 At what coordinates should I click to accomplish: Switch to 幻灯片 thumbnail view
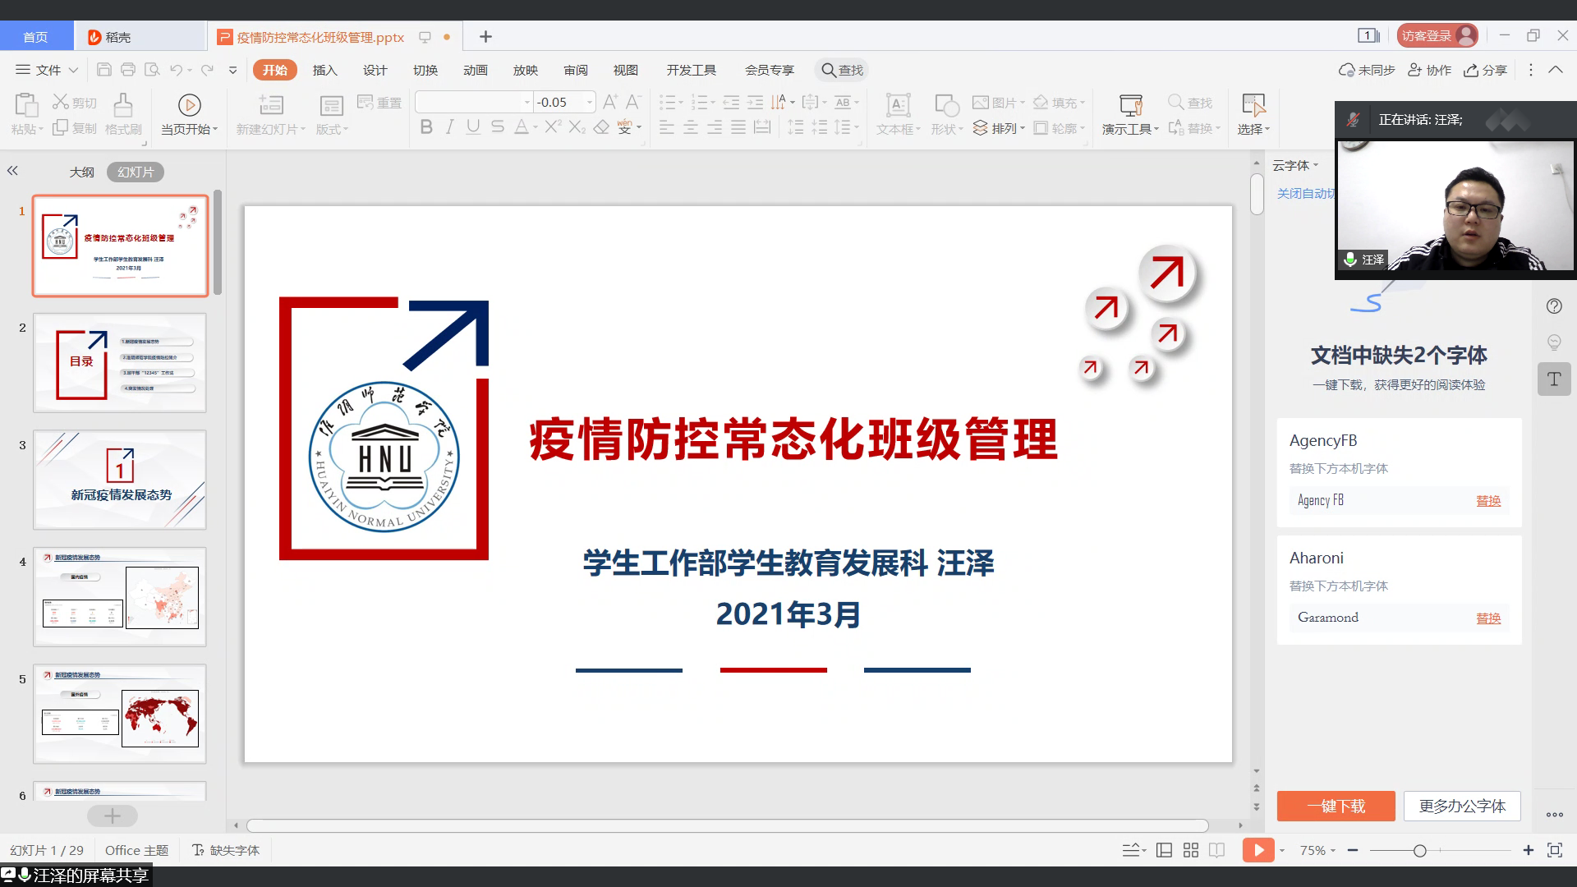[136, 172]
